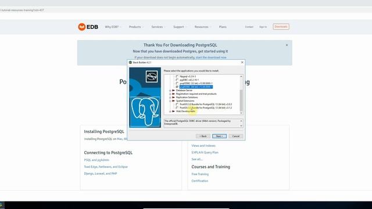Check the Npgsql v3.2.6-3 checkbox

(x=177, y=77)
